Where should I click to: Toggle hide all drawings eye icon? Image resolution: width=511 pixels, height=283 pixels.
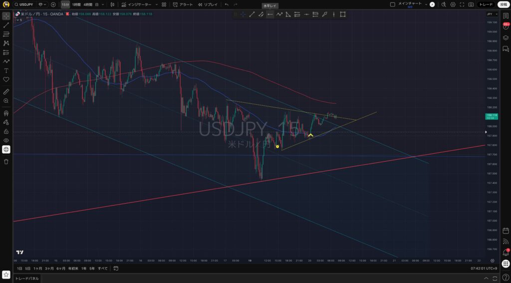[x=6, y=141]
